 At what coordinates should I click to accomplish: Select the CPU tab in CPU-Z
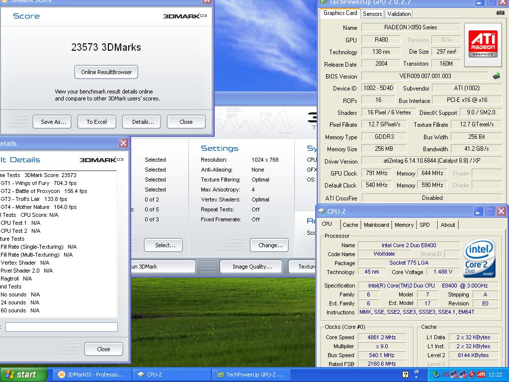[x=327, y=224]
